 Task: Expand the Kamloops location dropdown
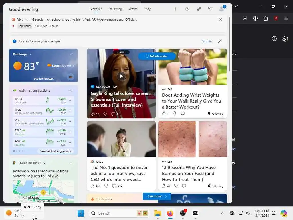(30, 54)
